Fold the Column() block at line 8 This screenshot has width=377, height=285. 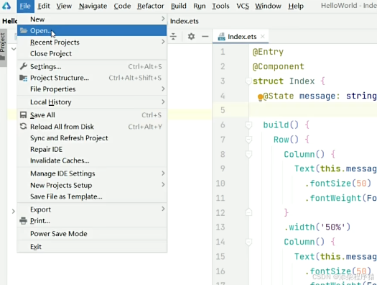coord(248,155)
